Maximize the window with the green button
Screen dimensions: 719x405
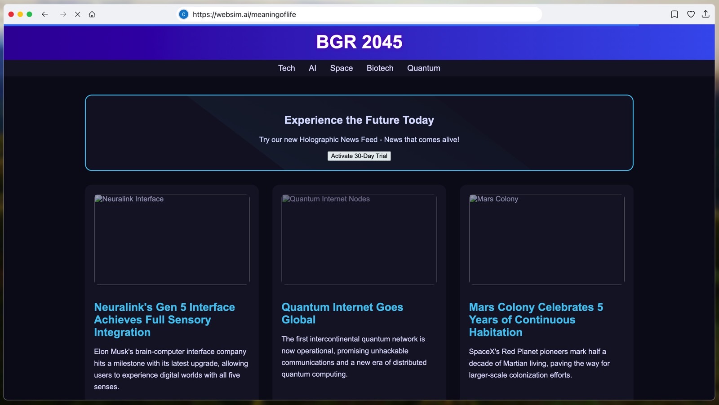coord(30,14)
